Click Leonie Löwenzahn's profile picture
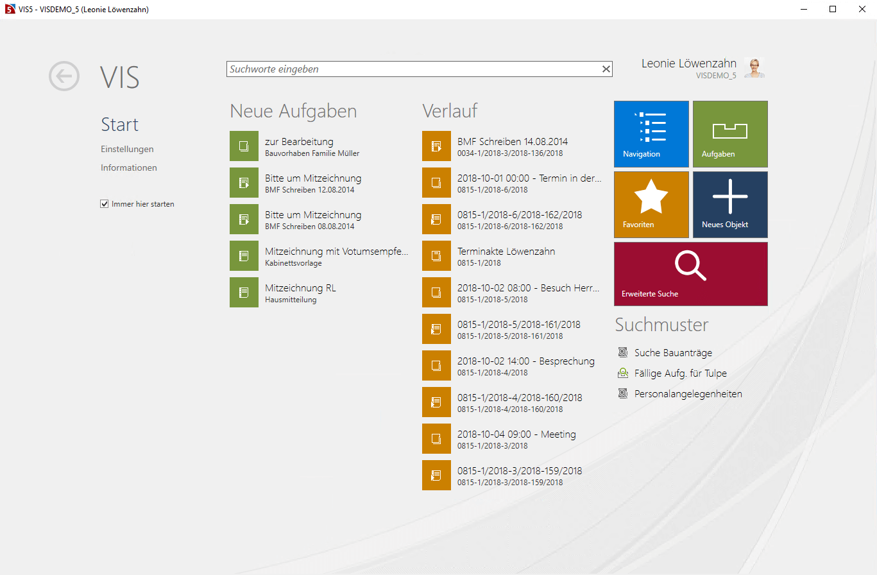Screen dimensions: 877x575 (754, 68)
